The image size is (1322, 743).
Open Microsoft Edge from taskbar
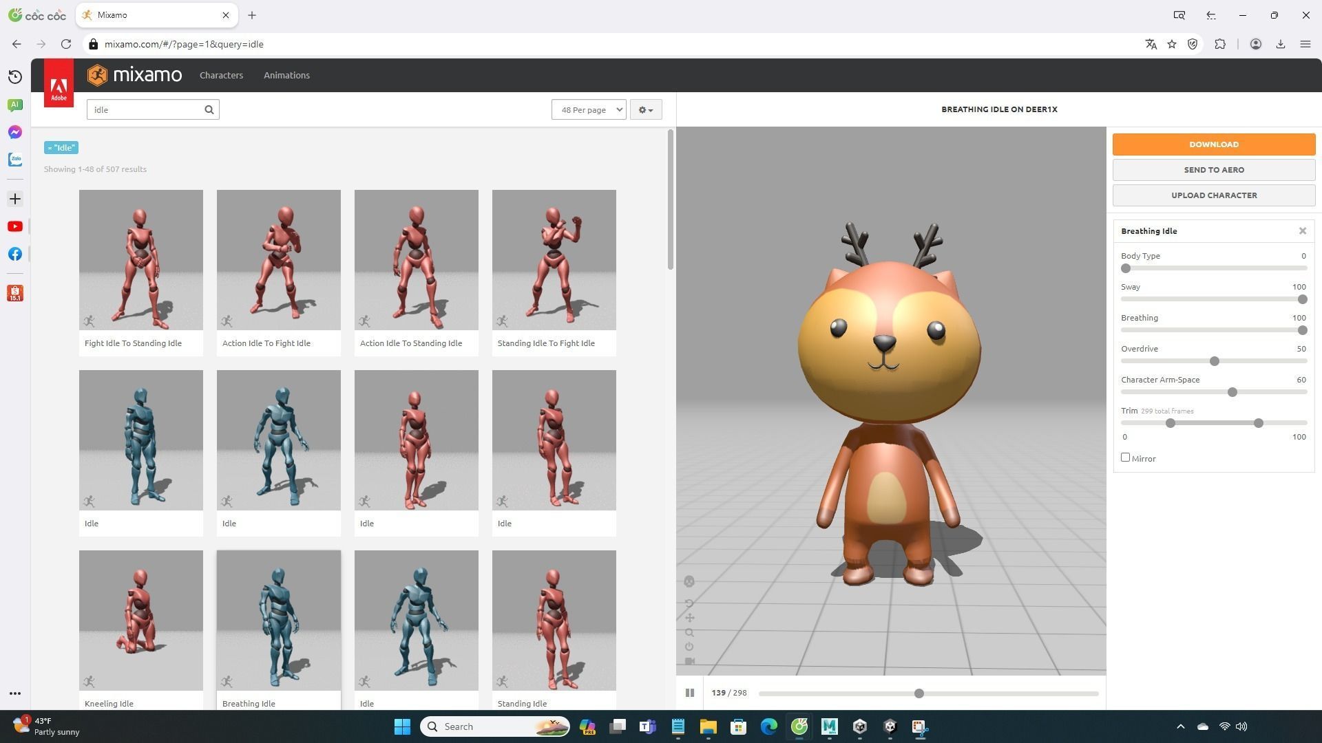(x=768, y=726)
